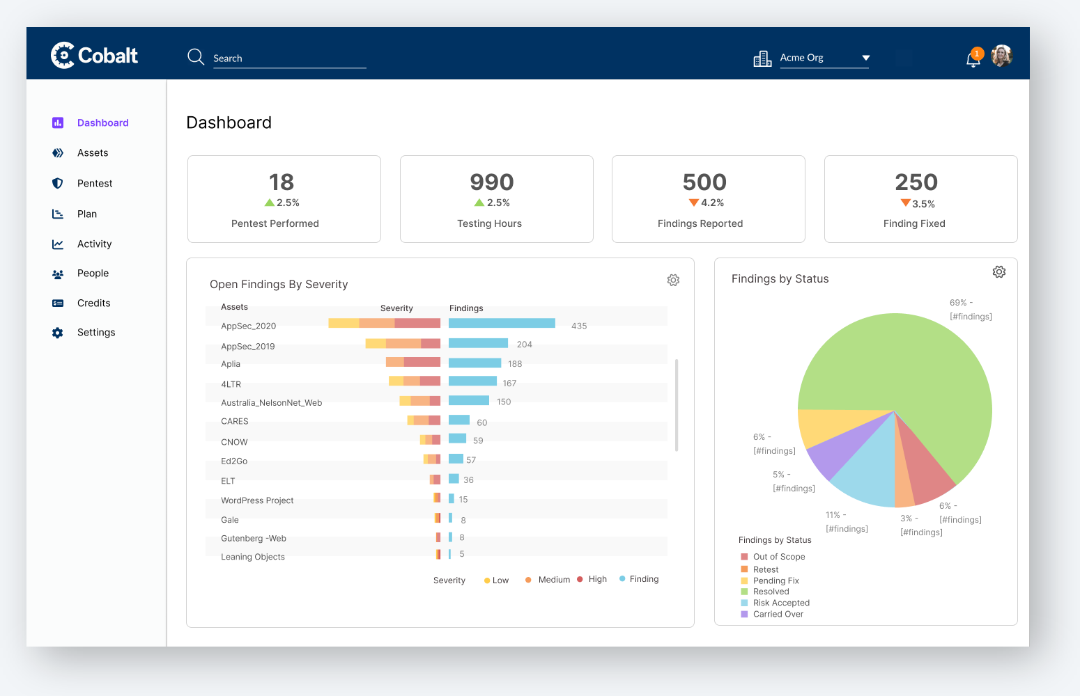This screenshot has height=696, width=1080.
Task: Open the Pentest Performed card
Action: tap(284, 199)
